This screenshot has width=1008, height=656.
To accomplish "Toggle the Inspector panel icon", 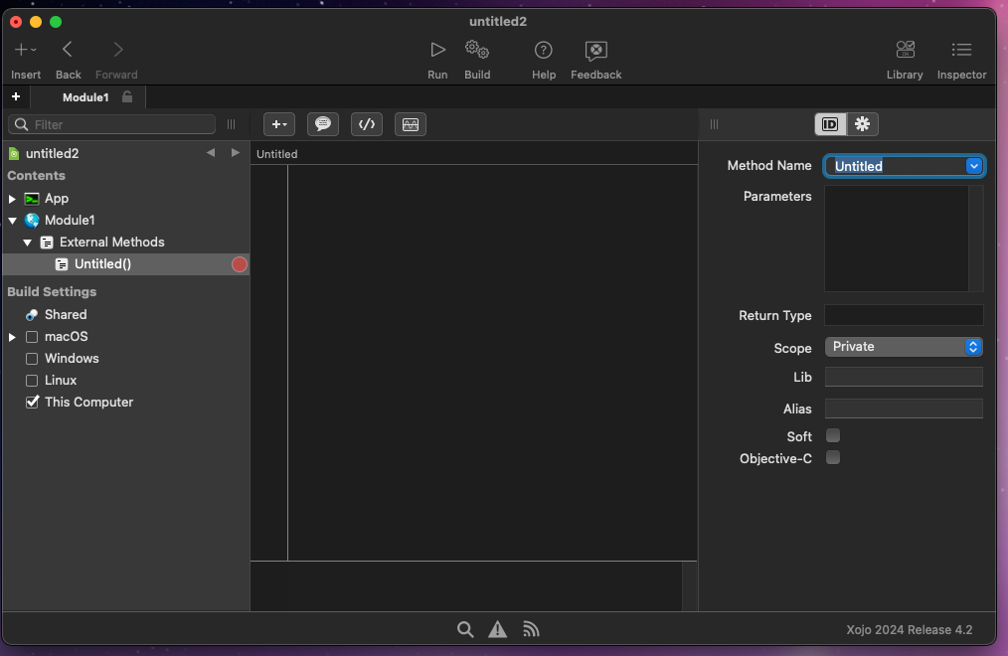I will [961, 50].
